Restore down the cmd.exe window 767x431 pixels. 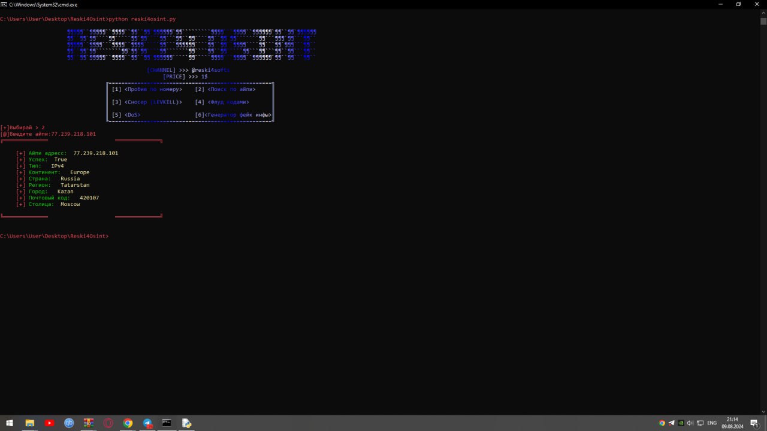[738, 4]
